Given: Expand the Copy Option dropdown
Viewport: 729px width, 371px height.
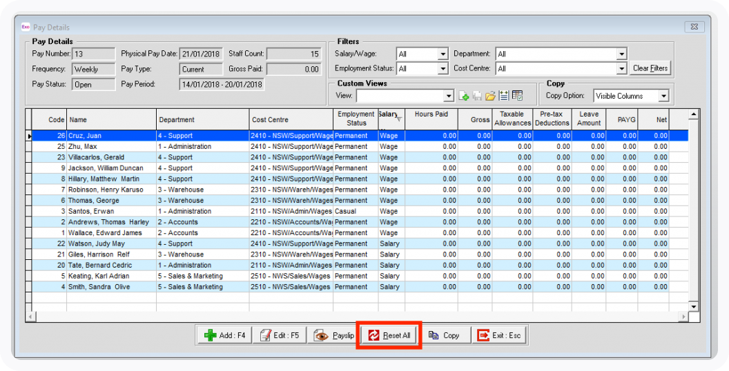Looking at the screenshot, I should click(x=663, y=96).
